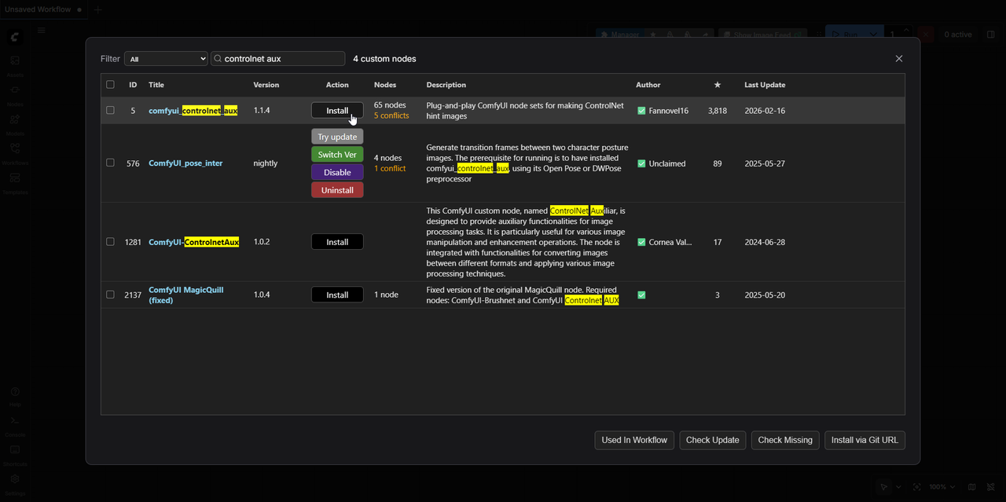Open the ComfyUI MagicQuill (fixed) link
1006x502 pixels.
point(186,295)
